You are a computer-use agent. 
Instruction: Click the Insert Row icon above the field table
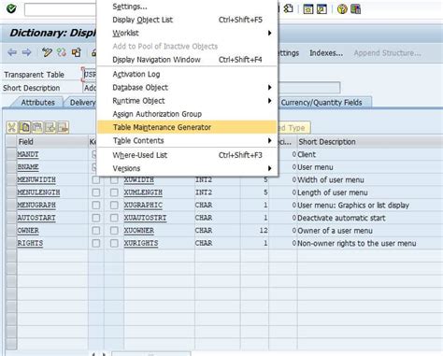click(x=50, y=127)
